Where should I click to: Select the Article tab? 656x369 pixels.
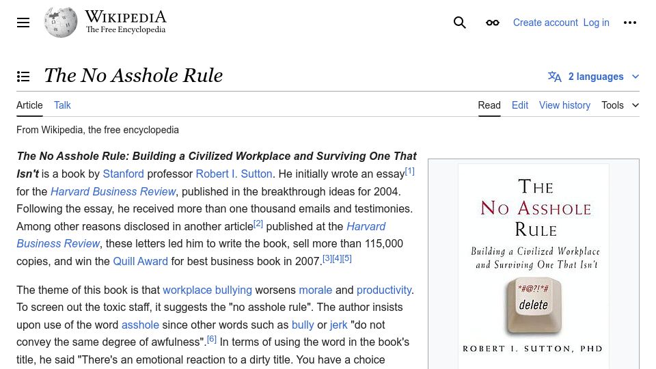[x=29, y=105]
